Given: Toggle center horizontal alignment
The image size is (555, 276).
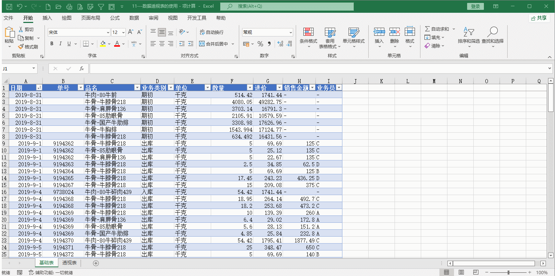Looking at the screenshot, I should pyautogui.click(x=162, y=44).
